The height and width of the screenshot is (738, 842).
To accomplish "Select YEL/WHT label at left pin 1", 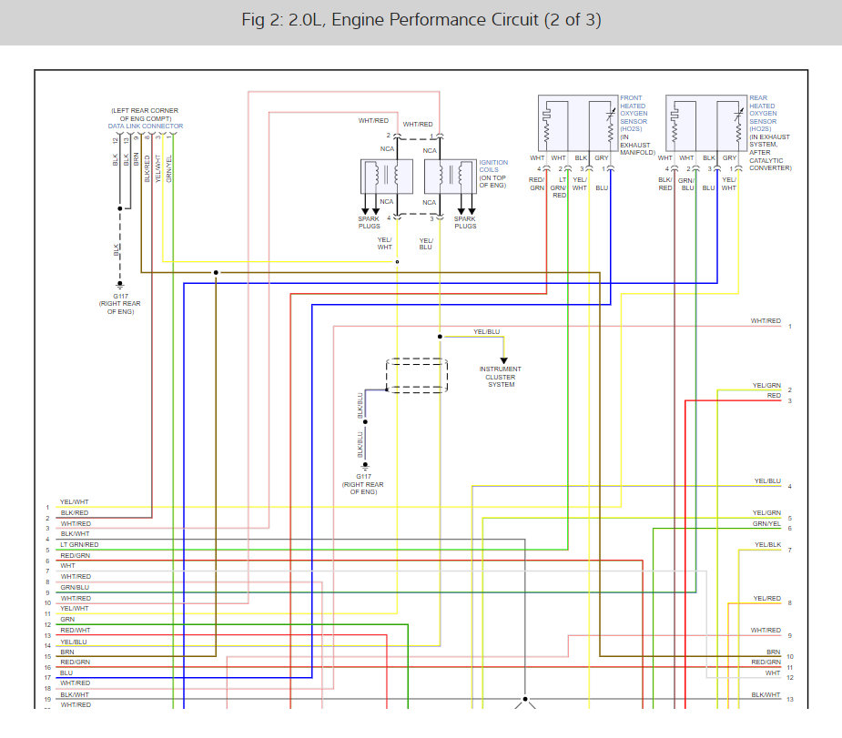I will tap(74, 501).
